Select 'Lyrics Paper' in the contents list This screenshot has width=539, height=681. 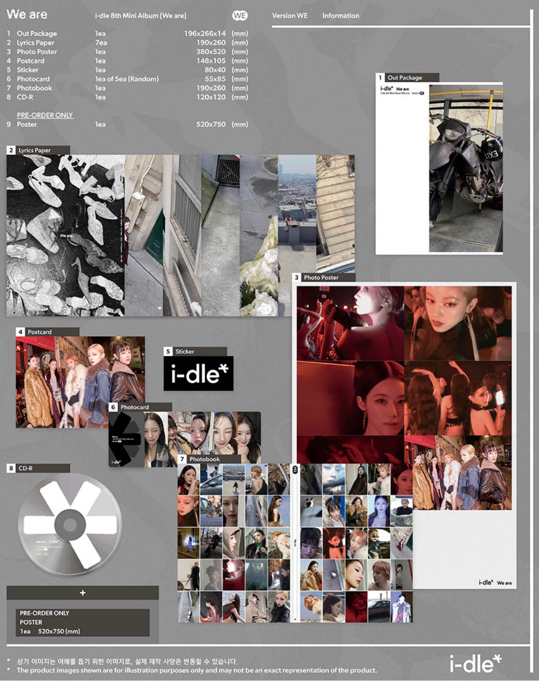click(35, 43)
